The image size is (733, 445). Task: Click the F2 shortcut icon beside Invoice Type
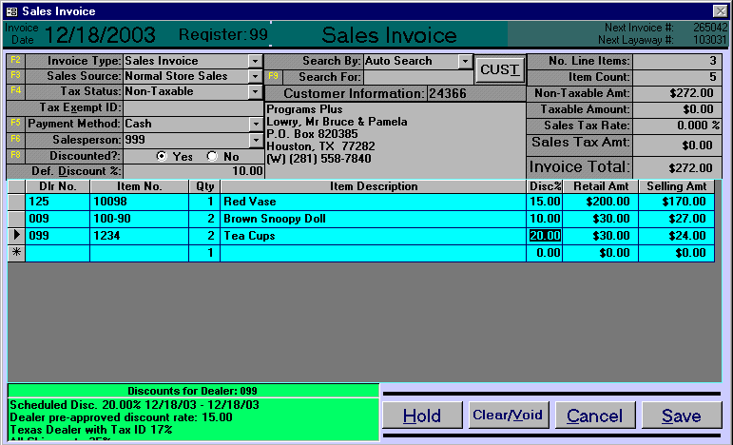[14, 61]
